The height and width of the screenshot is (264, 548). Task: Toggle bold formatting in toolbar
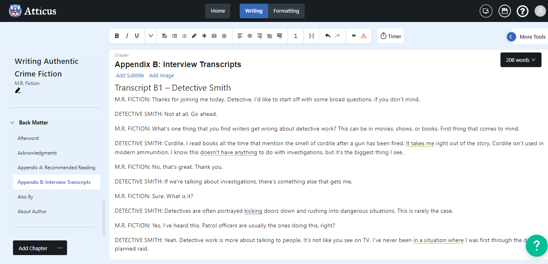[117, 36]
